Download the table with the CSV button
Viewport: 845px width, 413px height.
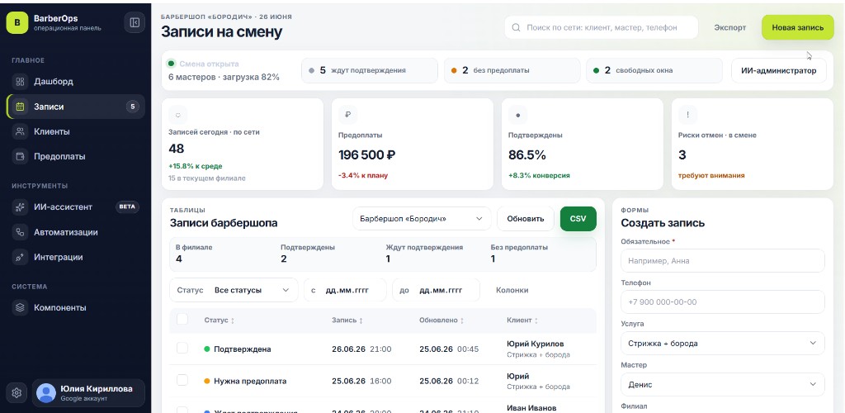pyautogui.click(x=578, y=219)
